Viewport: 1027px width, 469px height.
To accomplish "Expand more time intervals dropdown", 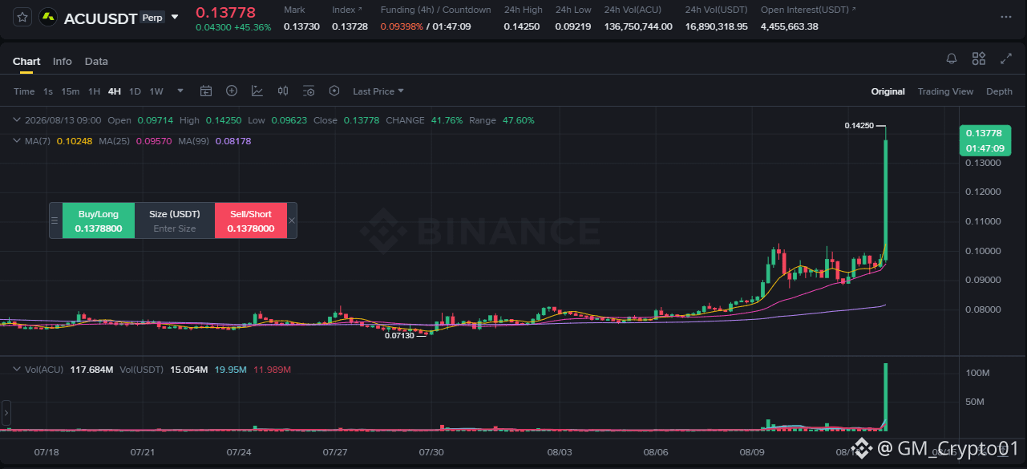I will coord(180,91).
